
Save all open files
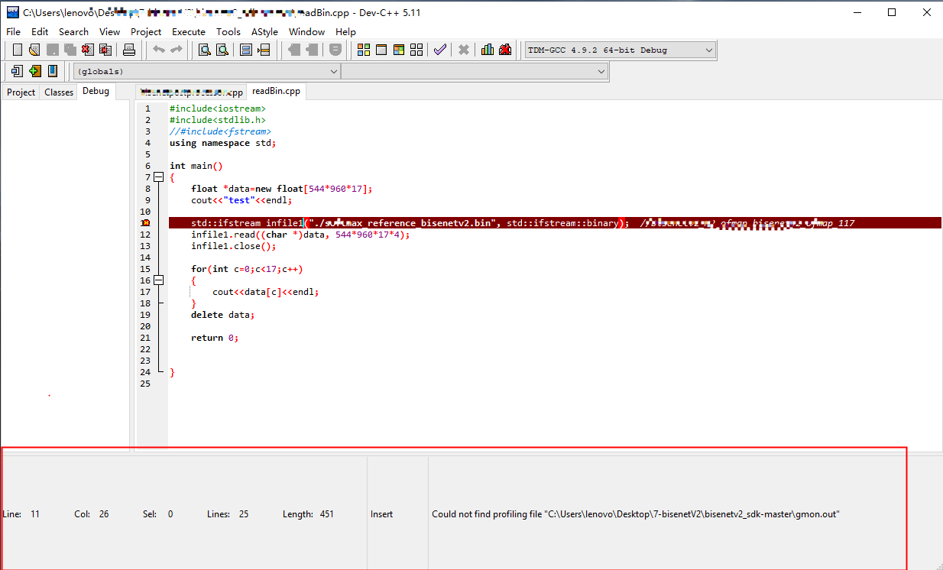(x=70, y=49)
